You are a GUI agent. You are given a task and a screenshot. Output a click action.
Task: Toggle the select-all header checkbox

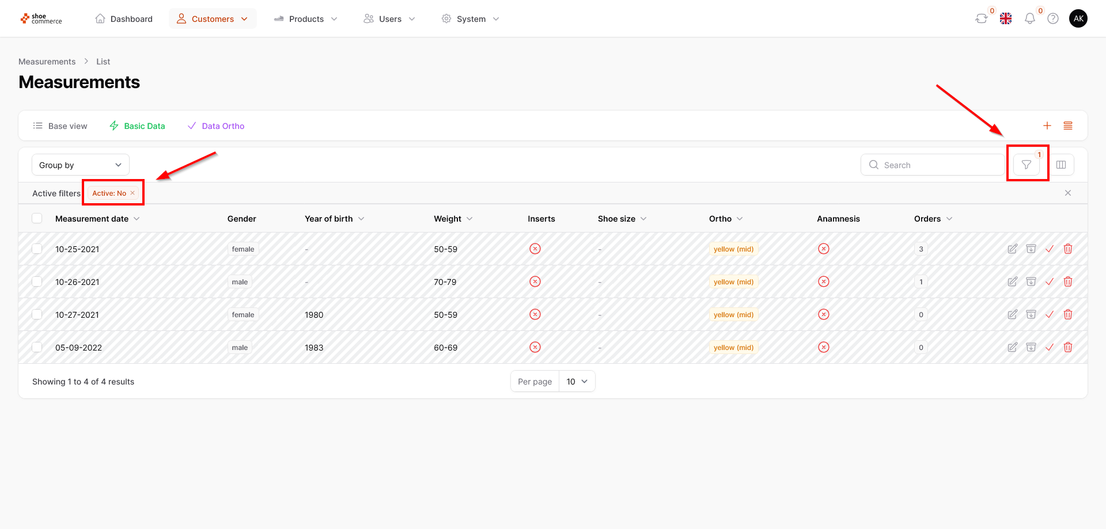tap(37, 218)
